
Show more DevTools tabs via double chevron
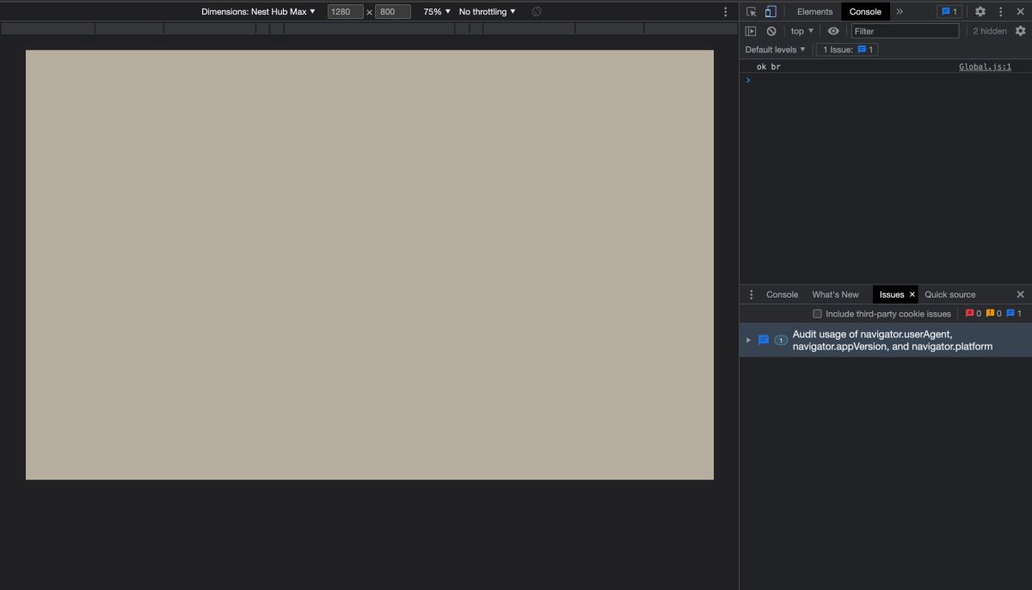(x=900, y=11)
